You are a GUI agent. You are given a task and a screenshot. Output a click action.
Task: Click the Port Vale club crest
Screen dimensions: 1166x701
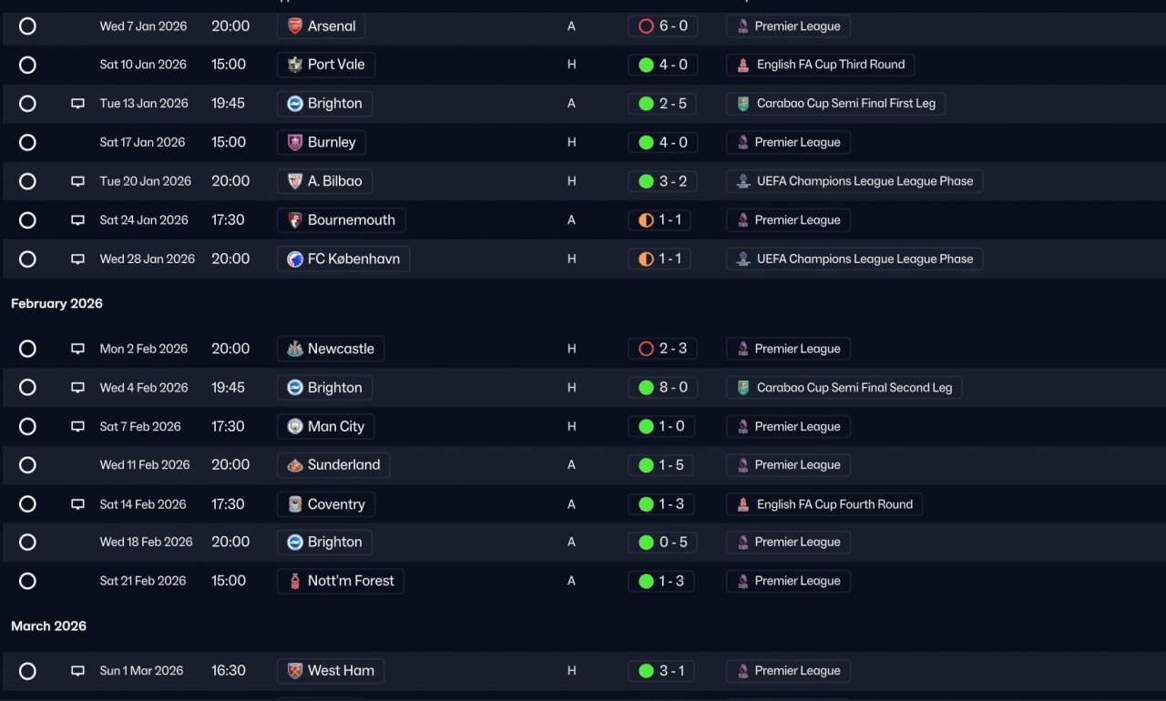(x=295, y=65)
